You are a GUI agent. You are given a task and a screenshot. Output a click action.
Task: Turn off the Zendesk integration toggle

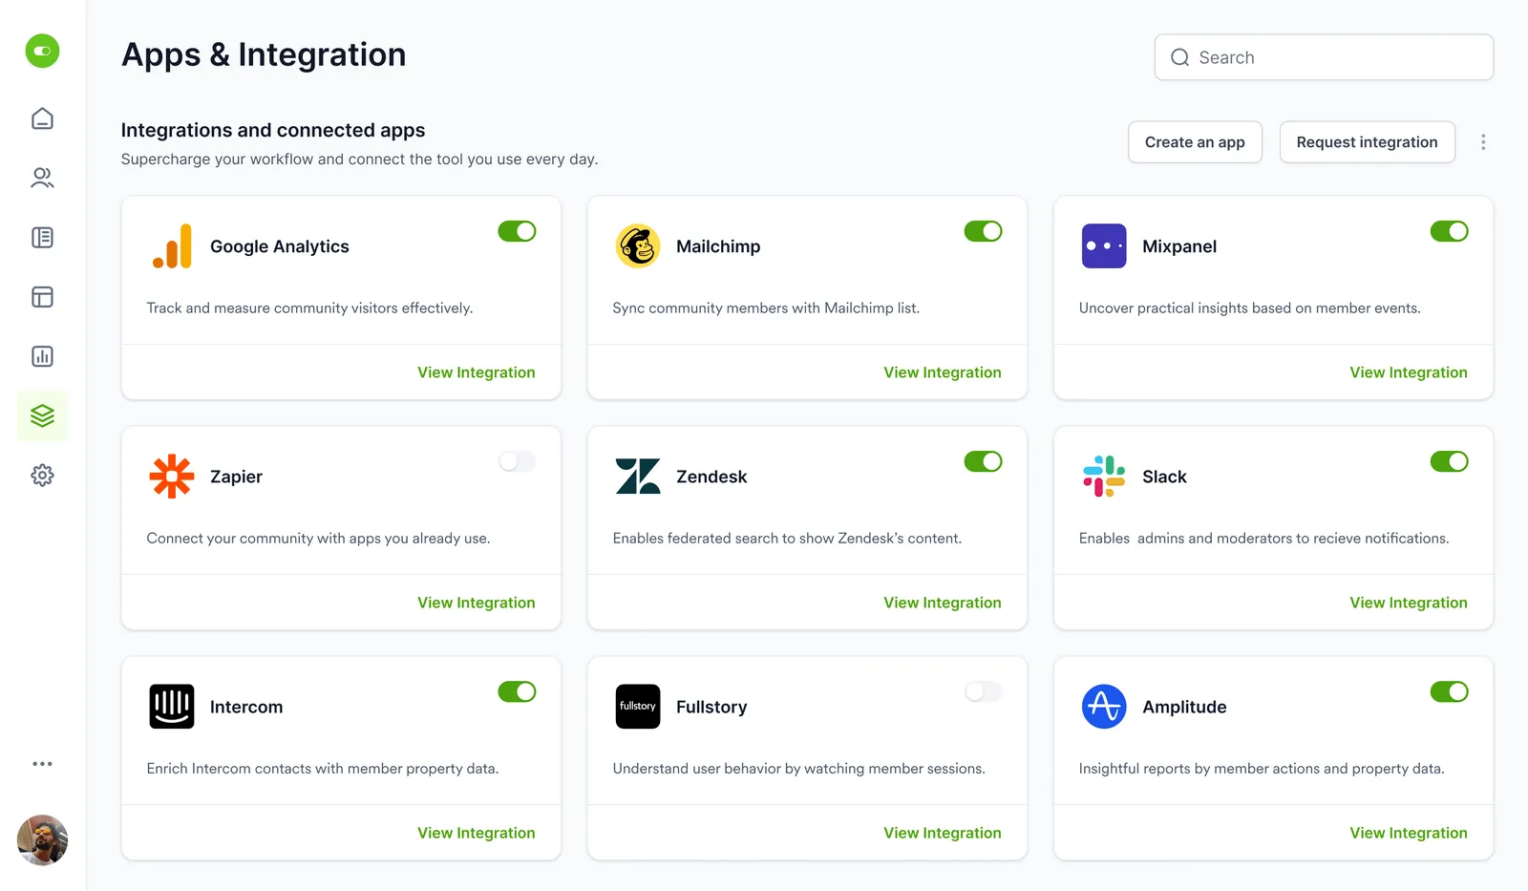coord(983,461)
